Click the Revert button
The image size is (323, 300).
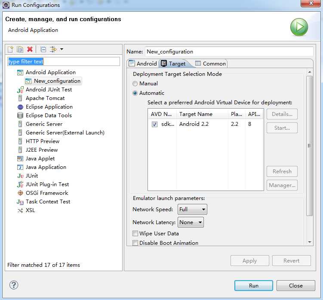291,261
